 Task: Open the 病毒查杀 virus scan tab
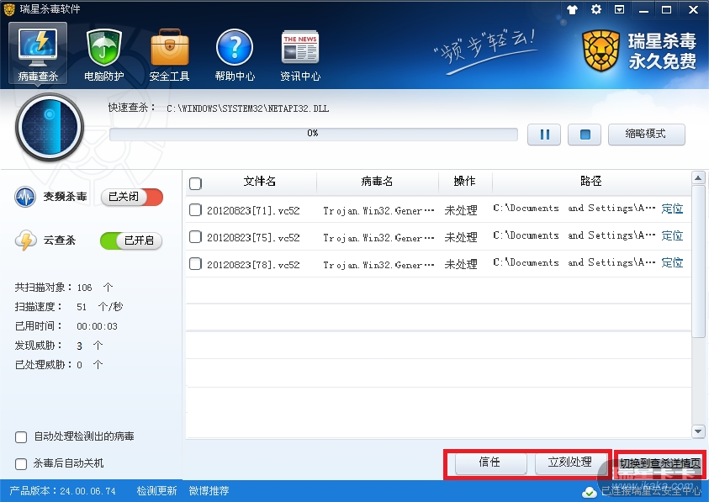[x=38, y=53]
